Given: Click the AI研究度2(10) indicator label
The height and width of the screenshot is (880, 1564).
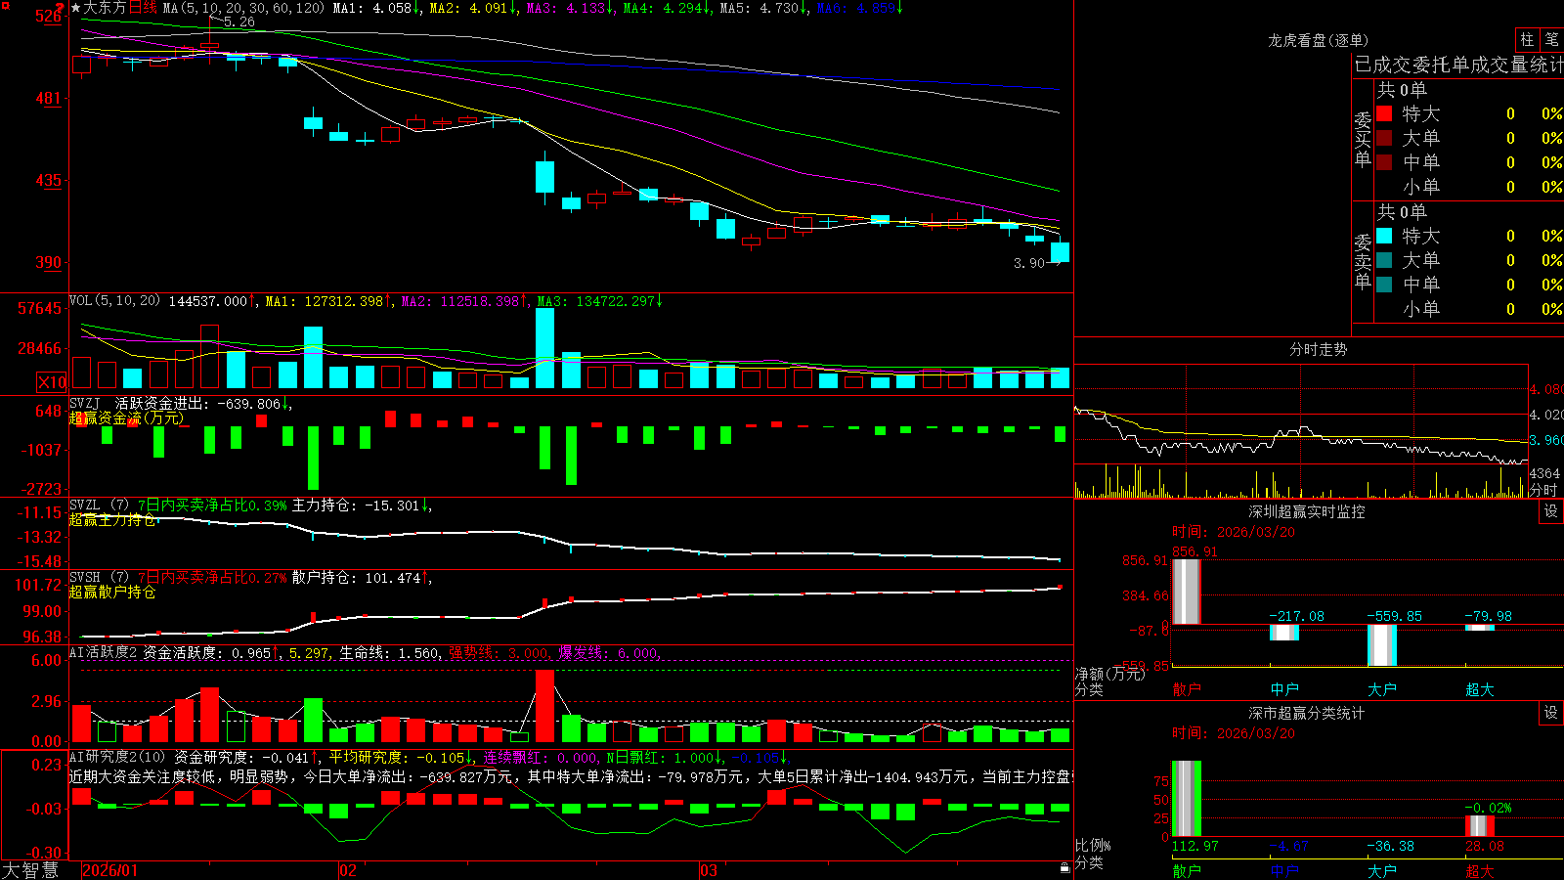Looking at the screenshot, I should pyautogui.click(x=117, y=757).
